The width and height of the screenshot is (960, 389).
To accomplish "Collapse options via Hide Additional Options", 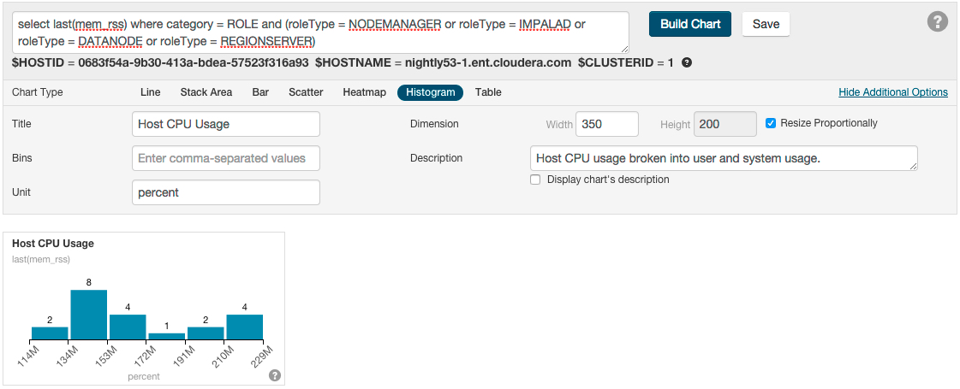I will pos(892,92).
